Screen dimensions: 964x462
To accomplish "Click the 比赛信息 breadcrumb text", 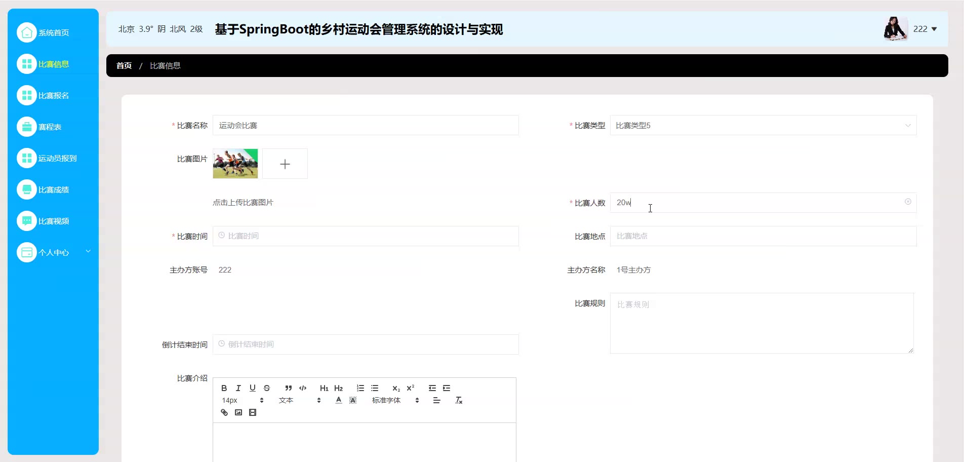I will coord(165,66).
